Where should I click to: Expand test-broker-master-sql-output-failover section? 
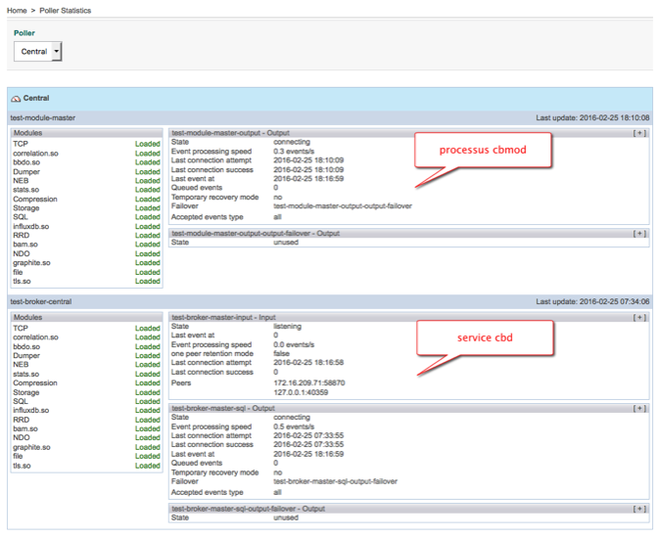tap(639, 509)
